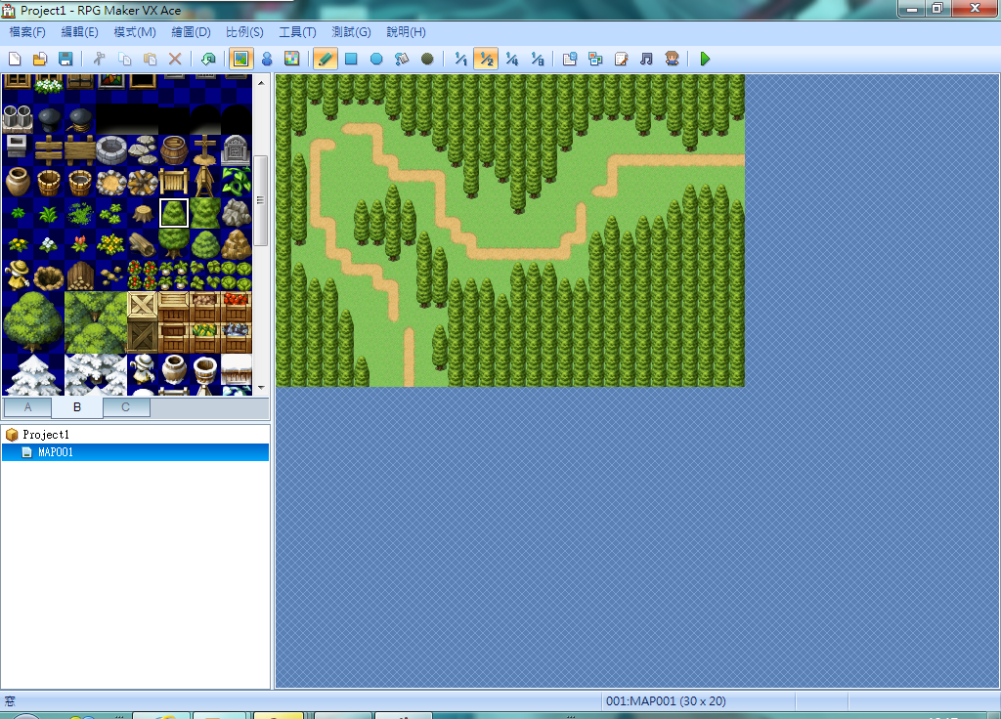Click the Undo arrow icon

pos(208,60)
